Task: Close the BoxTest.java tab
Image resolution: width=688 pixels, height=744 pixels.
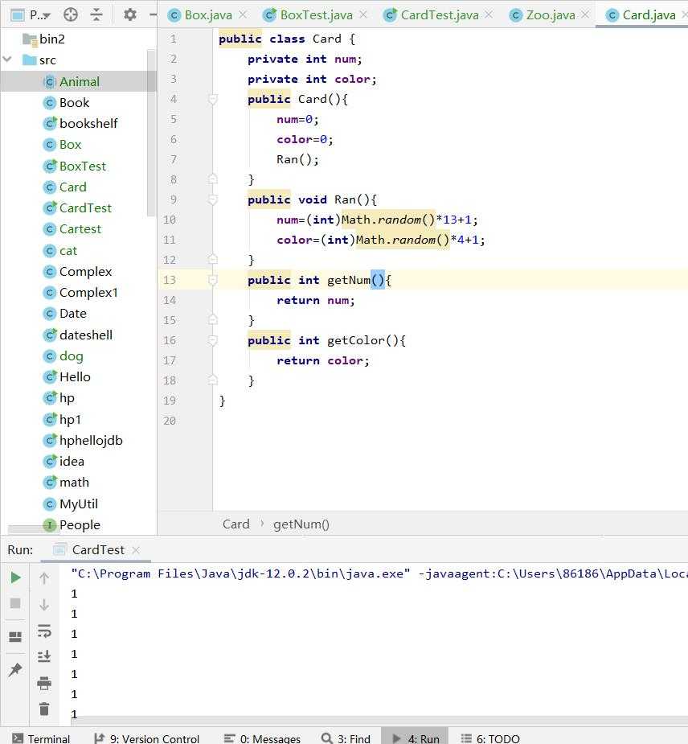Action: (x=363, y=14)
